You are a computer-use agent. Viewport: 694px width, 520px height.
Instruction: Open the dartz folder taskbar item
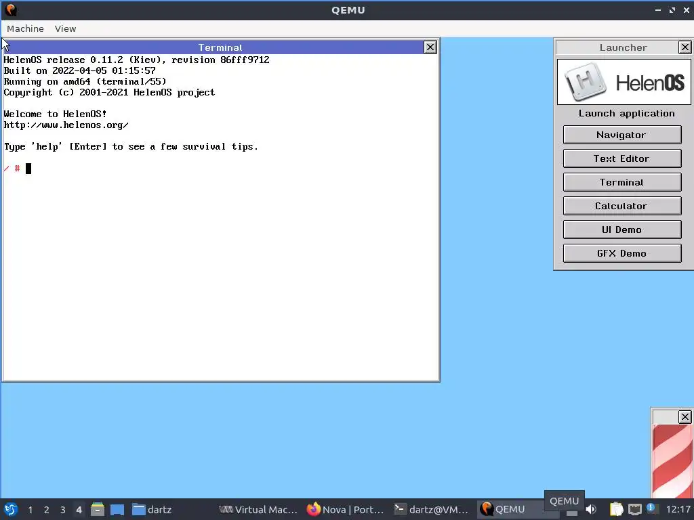(152, 509)
